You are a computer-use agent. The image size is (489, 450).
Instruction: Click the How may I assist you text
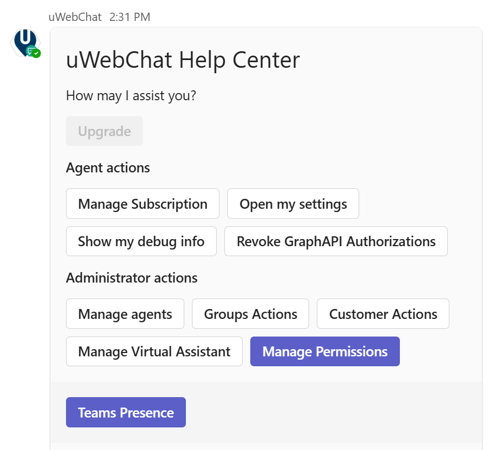[130, 95]
